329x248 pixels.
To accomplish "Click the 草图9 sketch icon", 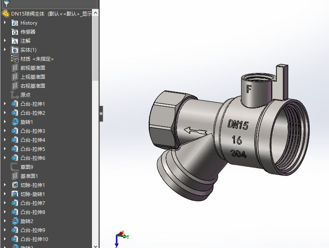I will click(15, 167).
